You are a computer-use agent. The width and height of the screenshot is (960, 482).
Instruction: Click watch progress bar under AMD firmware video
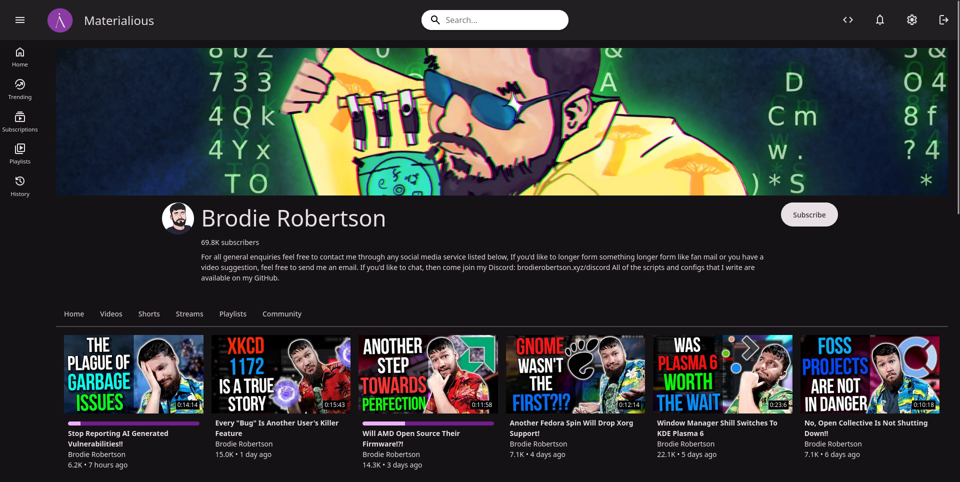coord(428,423)
